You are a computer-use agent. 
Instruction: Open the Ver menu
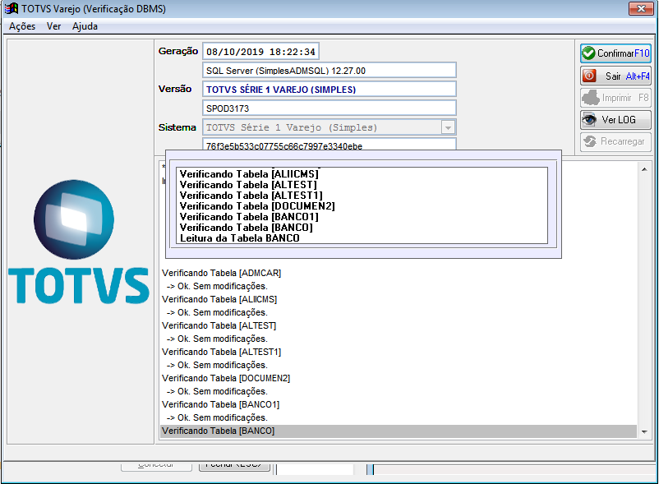(53, 26)
